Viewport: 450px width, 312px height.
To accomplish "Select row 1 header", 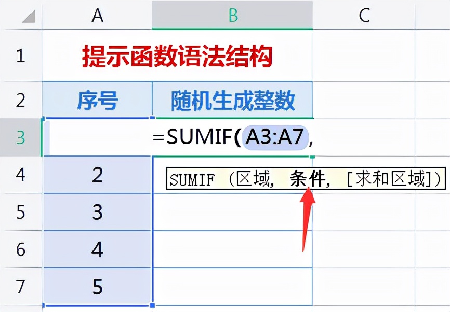I will point(20,56).
